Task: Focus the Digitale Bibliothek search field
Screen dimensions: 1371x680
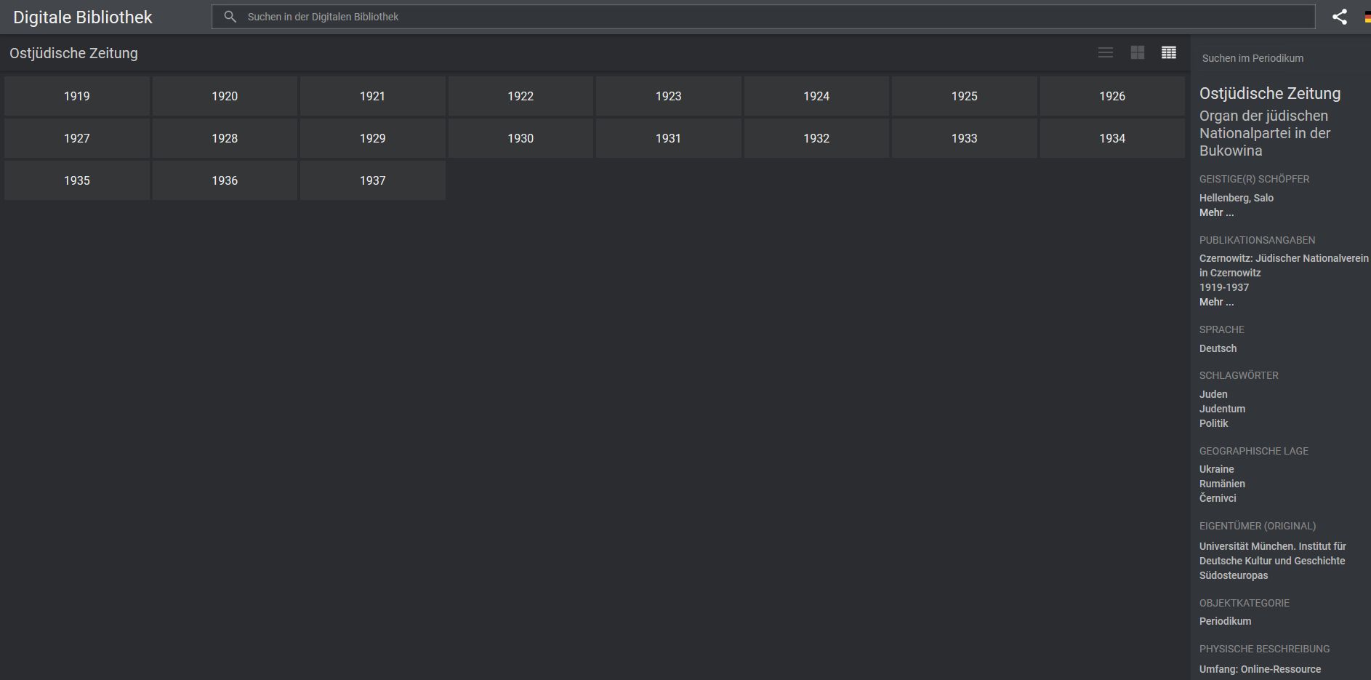Action: (763, 17)
